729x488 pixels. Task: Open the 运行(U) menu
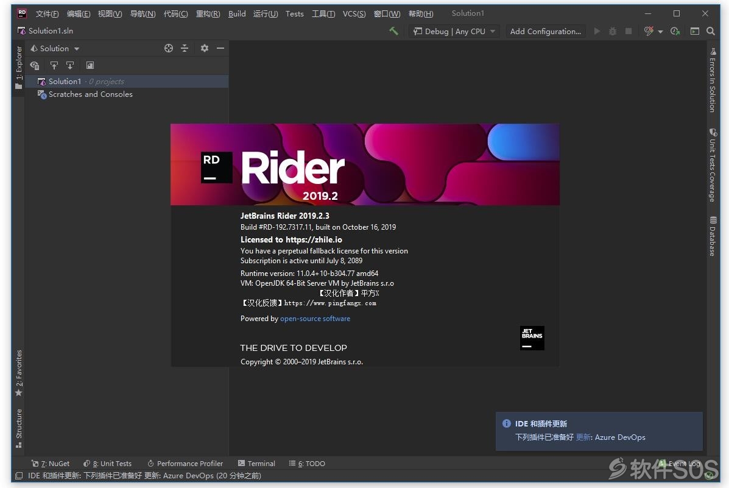pyautogui.click(x=266, y=13)
